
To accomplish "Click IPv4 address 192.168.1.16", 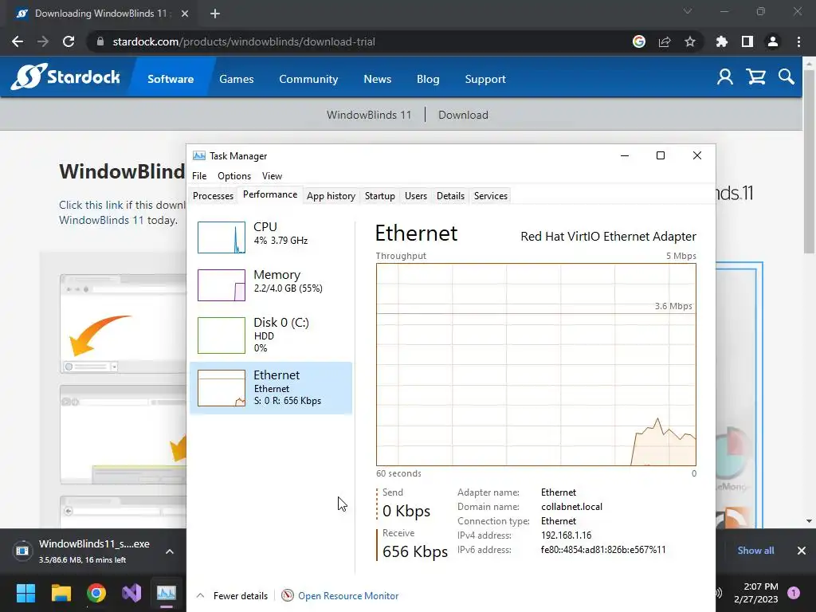I will 567,535.
